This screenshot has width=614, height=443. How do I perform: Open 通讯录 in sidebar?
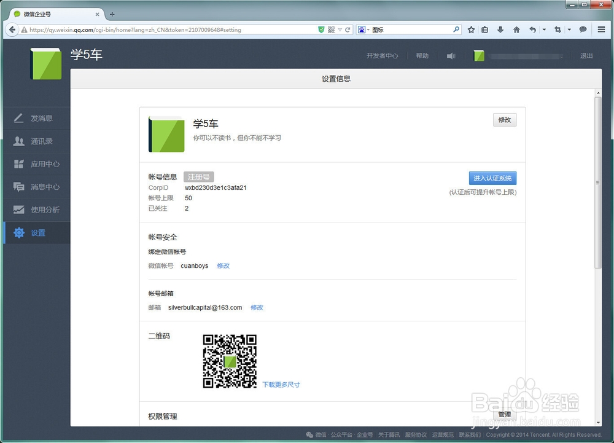[x=37, y=141]
